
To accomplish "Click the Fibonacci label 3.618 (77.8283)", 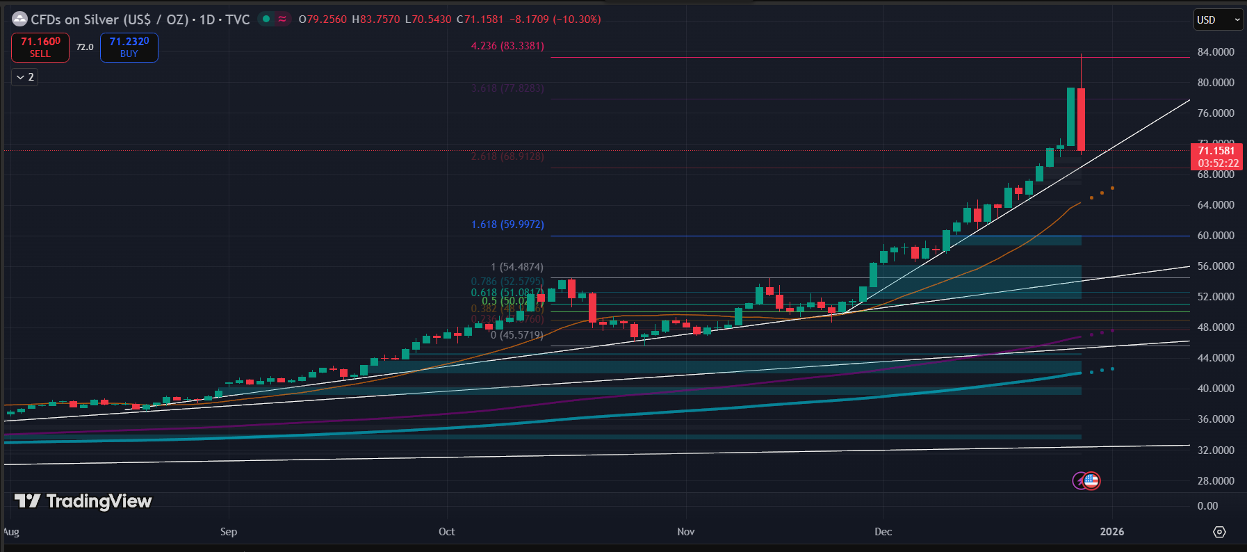I will [507, 88].
